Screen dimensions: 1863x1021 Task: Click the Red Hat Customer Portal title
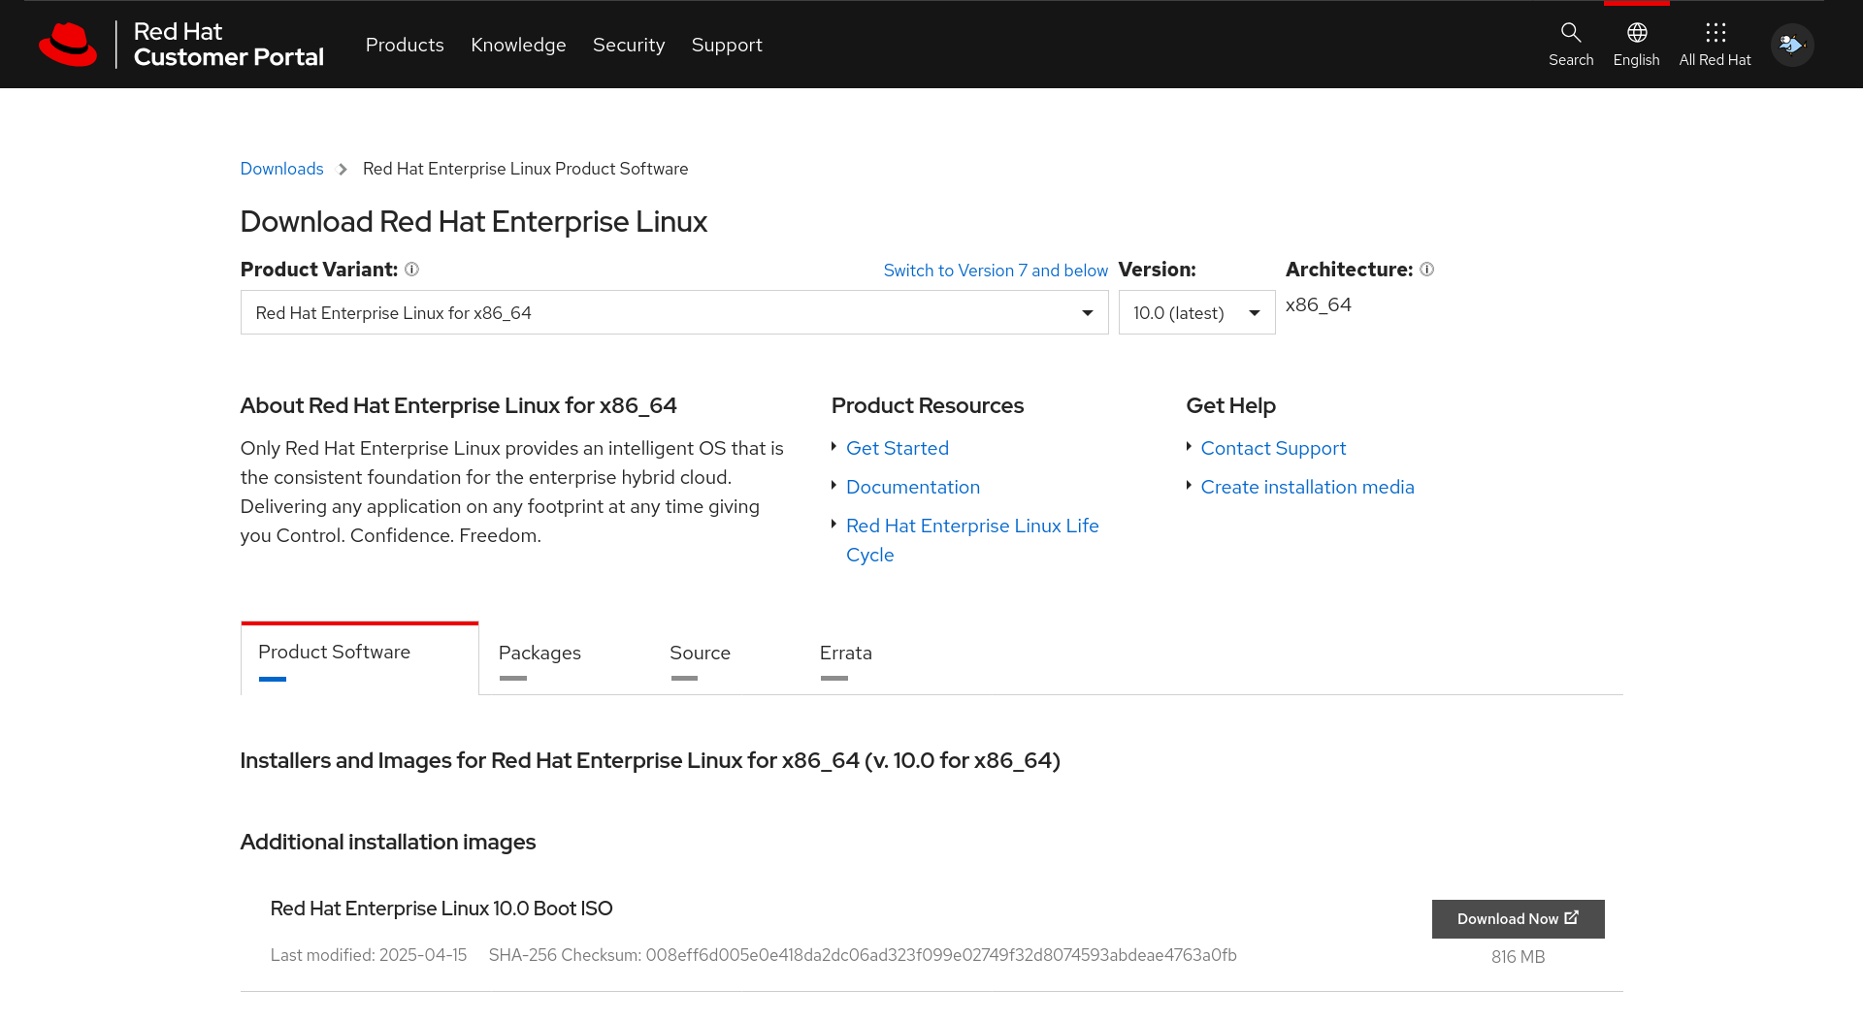228,45
